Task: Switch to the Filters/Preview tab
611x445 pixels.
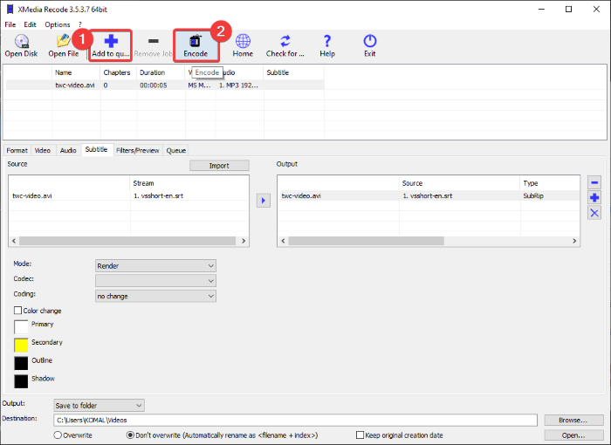Action: (x=137, y=150)
